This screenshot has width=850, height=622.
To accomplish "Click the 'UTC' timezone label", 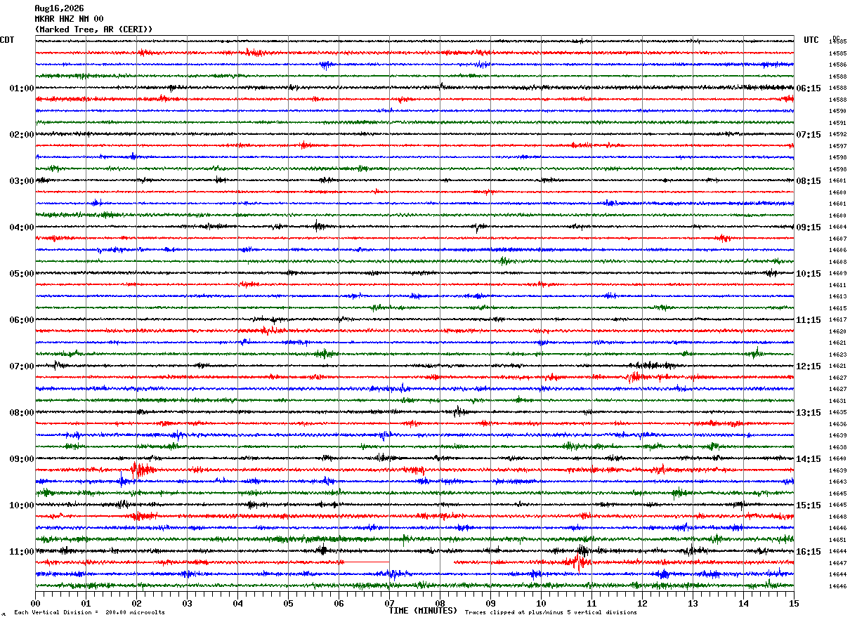I will click(x=811, y=40).
